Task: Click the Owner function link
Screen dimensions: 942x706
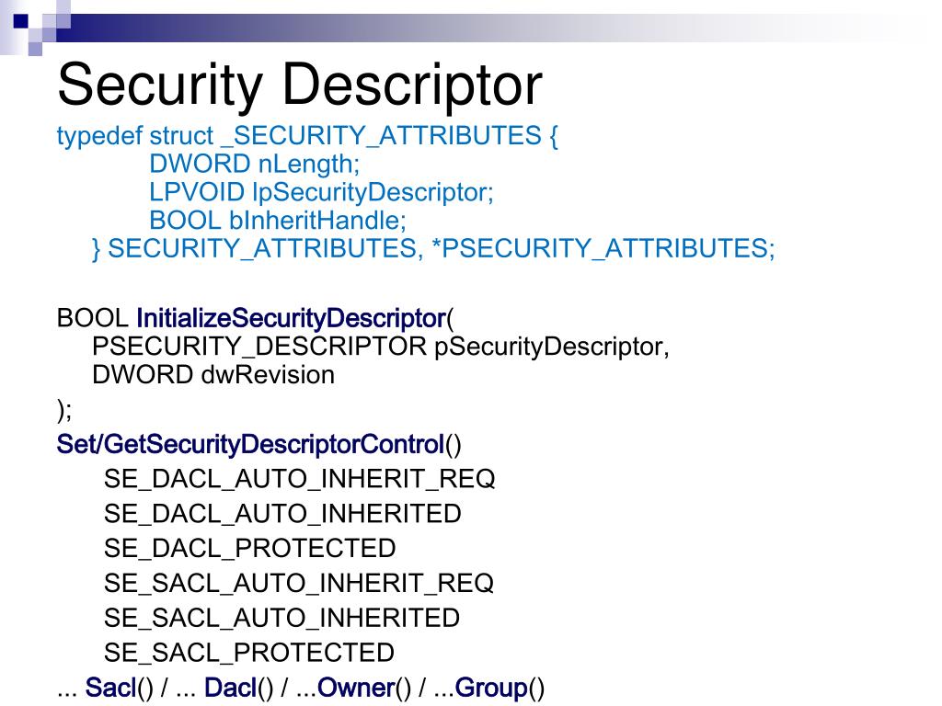Action: click(x=356, y=688)
